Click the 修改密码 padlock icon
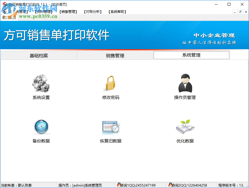 pyautogui.click(x=111, y=83)
